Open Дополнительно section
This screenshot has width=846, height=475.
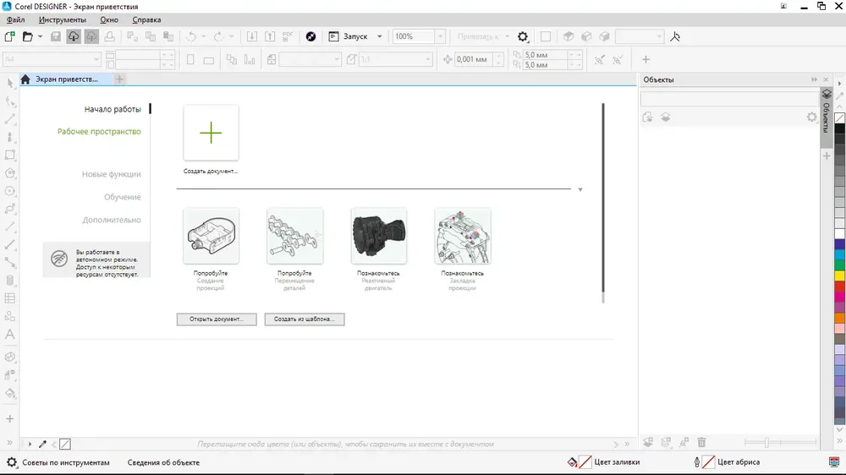pos(112,220)
